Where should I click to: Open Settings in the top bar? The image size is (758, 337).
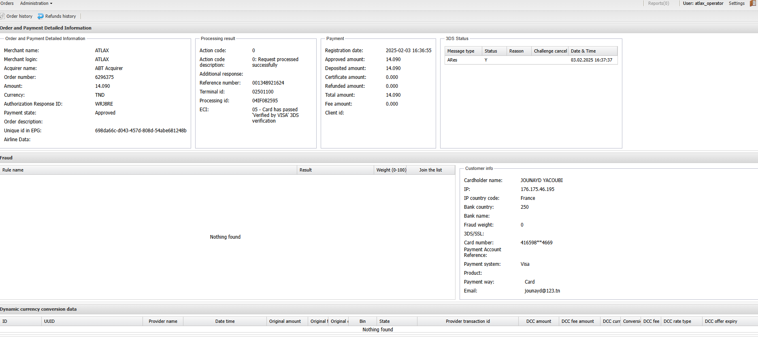pos(737,3)
